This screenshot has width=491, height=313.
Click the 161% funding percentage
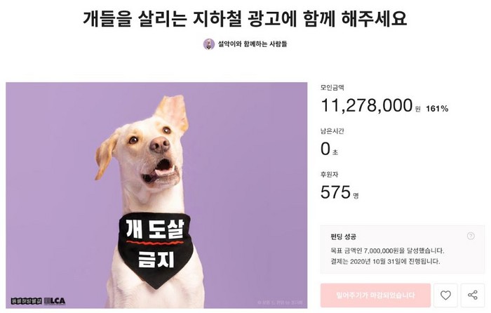(x=437, y=109)
